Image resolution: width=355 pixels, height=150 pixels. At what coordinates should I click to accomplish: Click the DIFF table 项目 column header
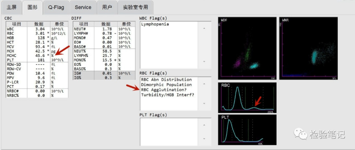[83, 24]
